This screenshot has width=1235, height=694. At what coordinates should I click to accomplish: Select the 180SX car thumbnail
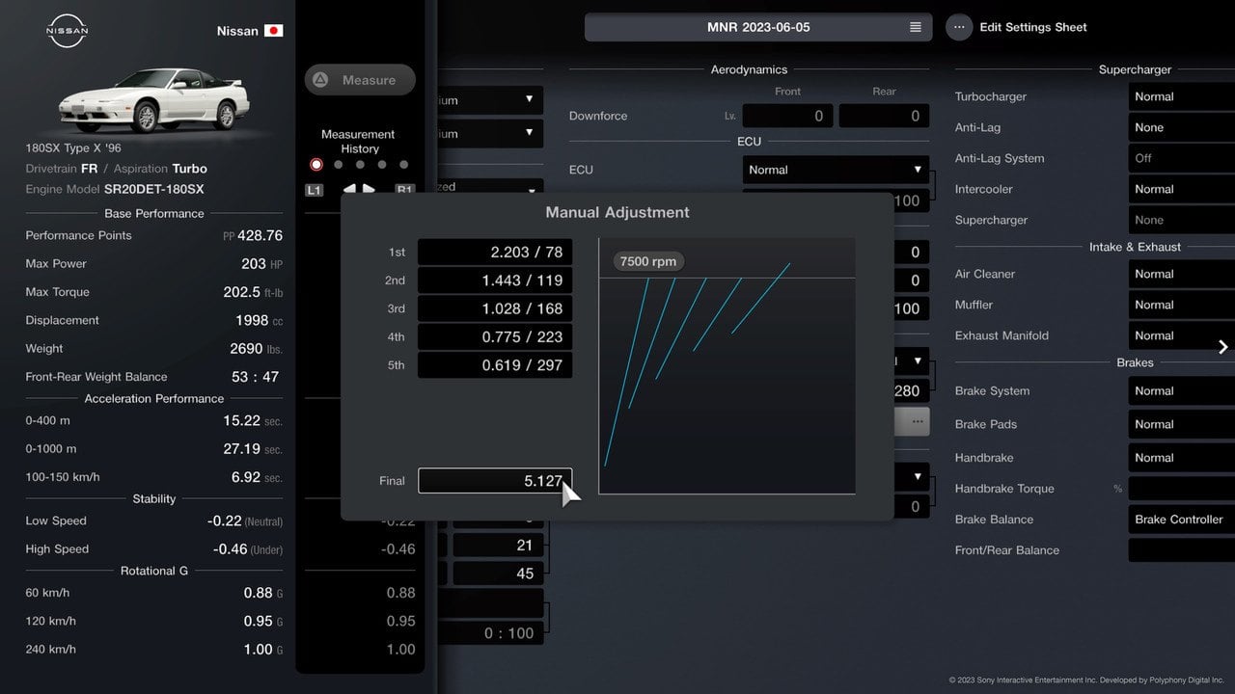coord(154,99)
